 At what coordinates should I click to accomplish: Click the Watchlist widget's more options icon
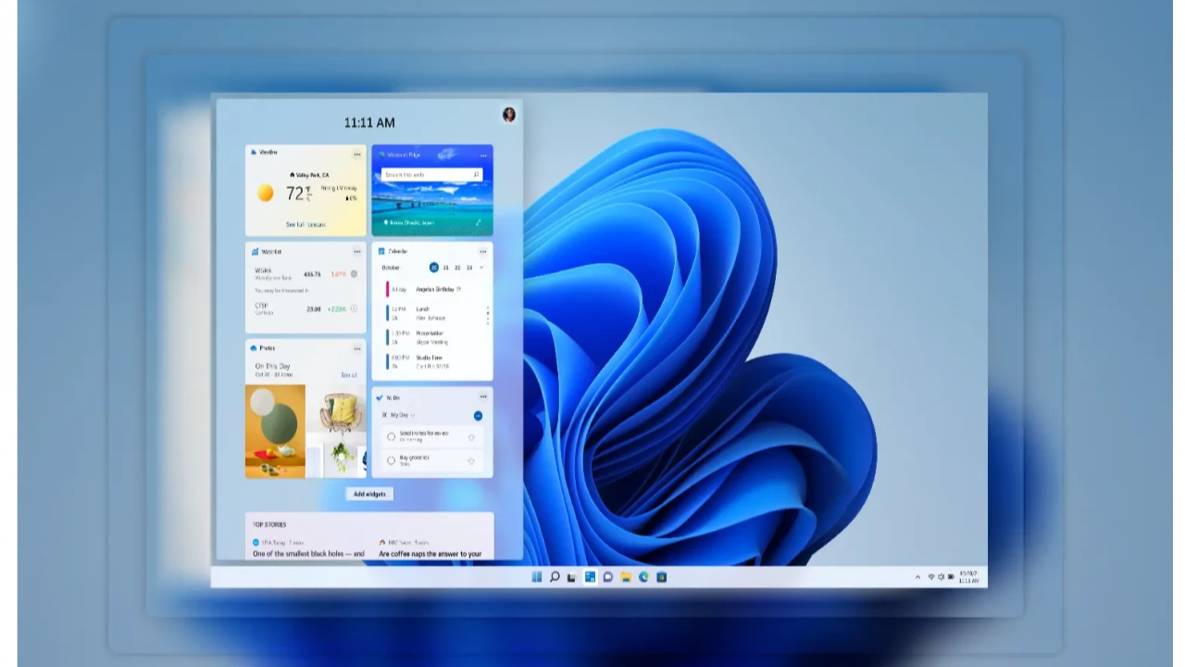[356, 252]
